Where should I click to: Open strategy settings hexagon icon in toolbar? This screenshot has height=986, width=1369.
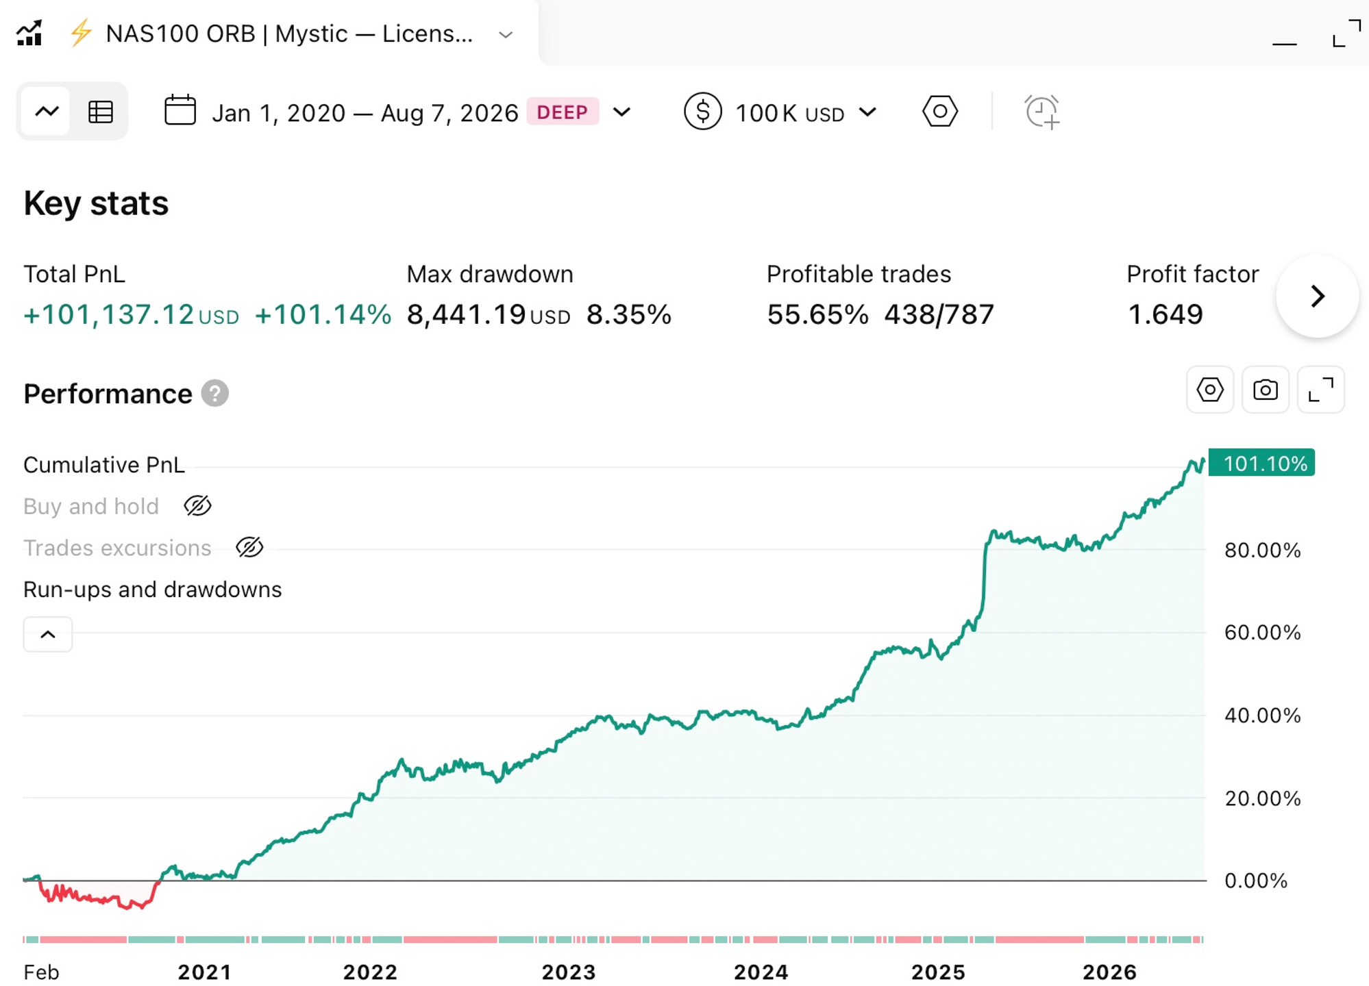[940, 111]
